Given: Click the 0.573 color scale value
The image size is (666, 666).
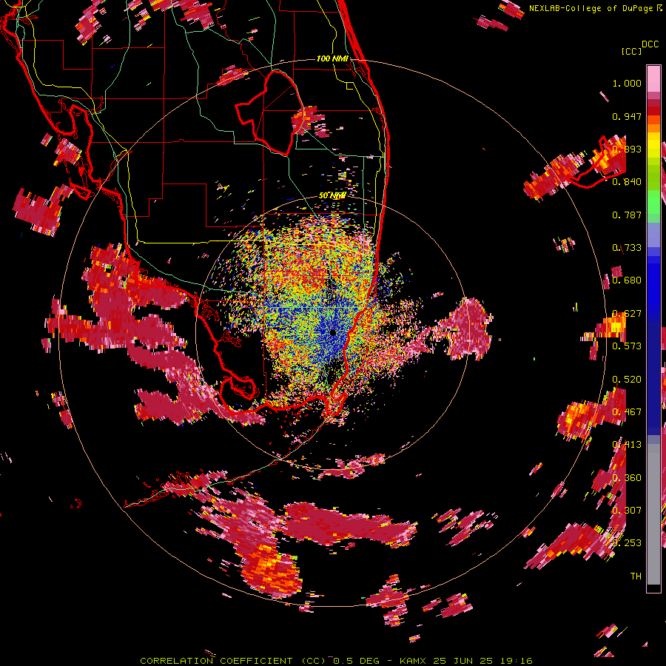Looking at the screenshot, I should [x=627, y=346].
